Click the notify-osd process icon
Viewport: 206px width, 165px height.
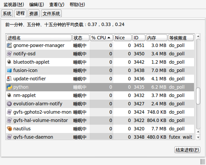pos(9,54)
